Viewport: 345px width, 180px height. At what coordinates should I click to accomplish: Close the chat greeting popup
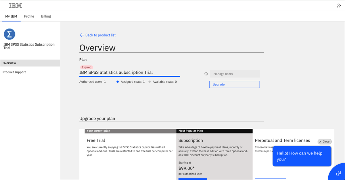[x=324, y=142]
